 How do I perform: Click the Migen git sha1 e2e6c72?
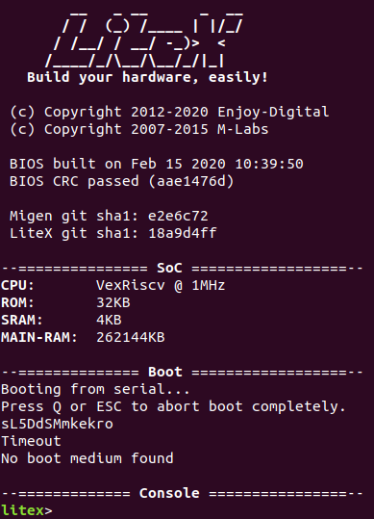(x=178, y=216)
